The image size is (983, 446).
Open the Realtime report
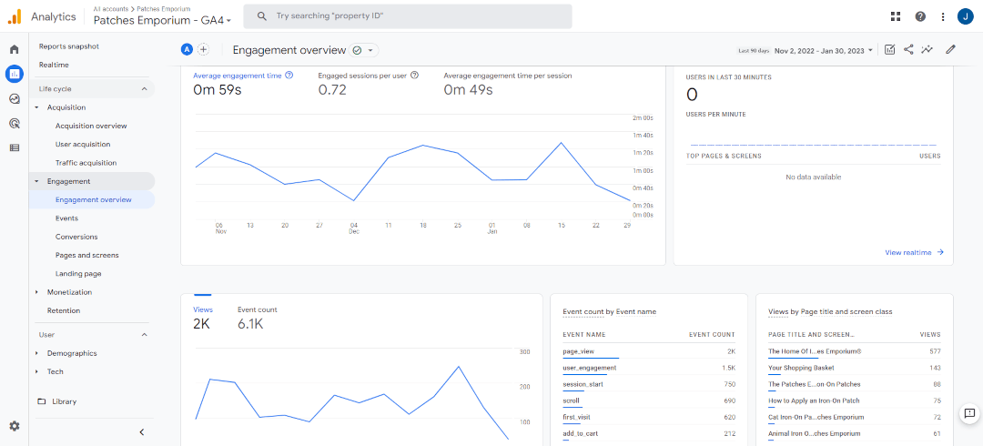(x=54, y=66)
